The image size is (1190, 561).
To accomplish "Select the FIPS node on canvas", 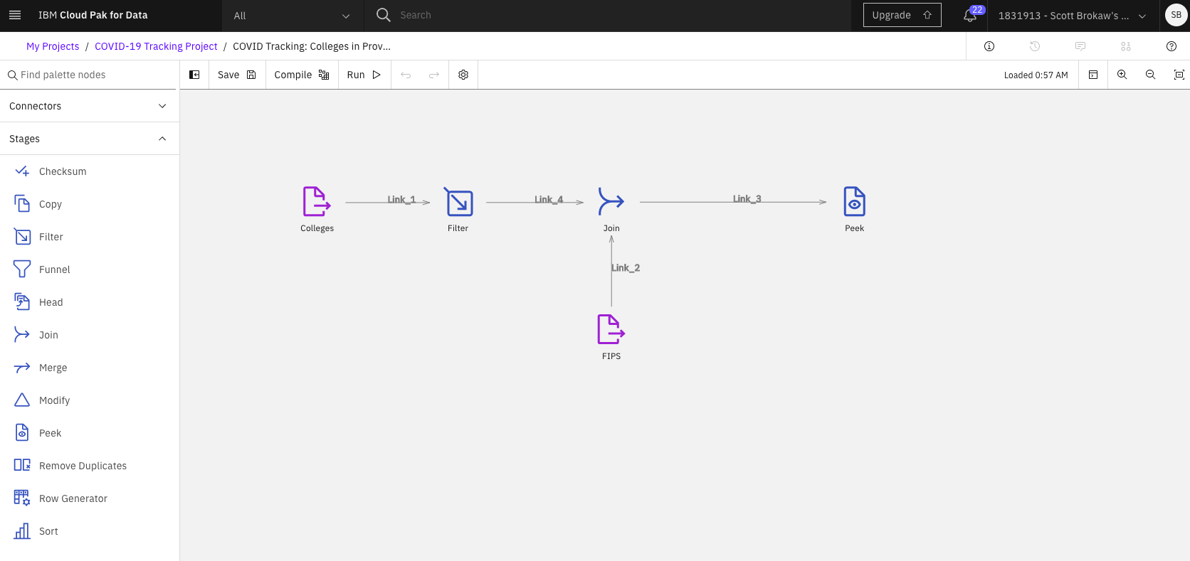I will (611, 330).
